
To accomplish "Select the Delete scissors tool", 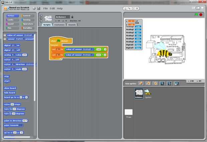I will 130,9.
